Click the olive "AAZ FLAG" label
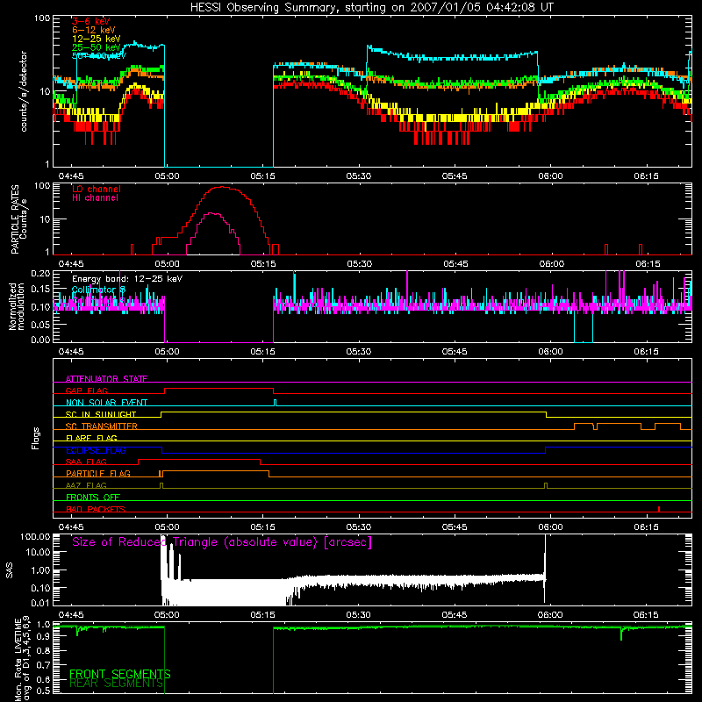Viewport: 702px width, 702px height. pos(86,485)
